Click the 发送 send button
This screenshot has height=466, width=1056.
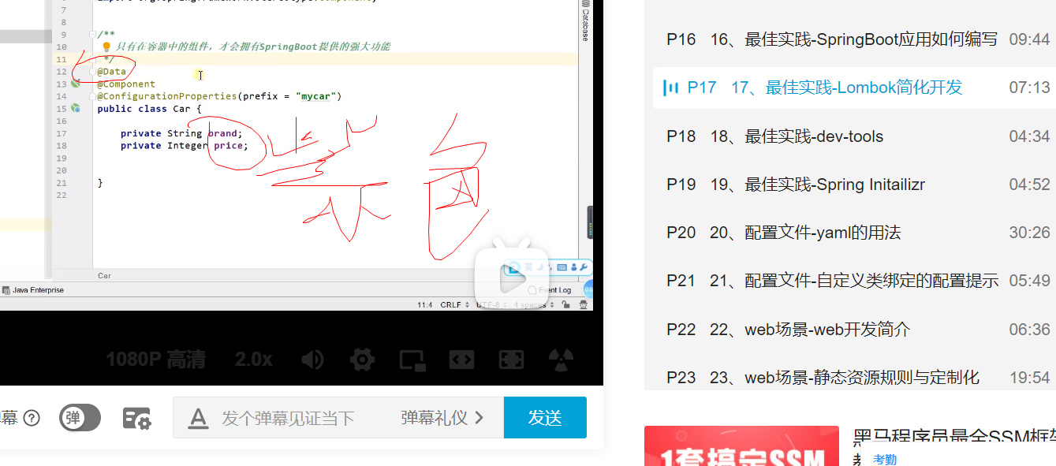pos(545,417)
